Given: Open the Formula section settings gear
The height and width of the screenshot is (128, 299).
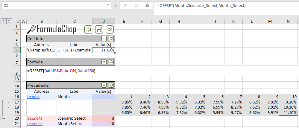Looking at the screenshot, I should click(111, 62).
